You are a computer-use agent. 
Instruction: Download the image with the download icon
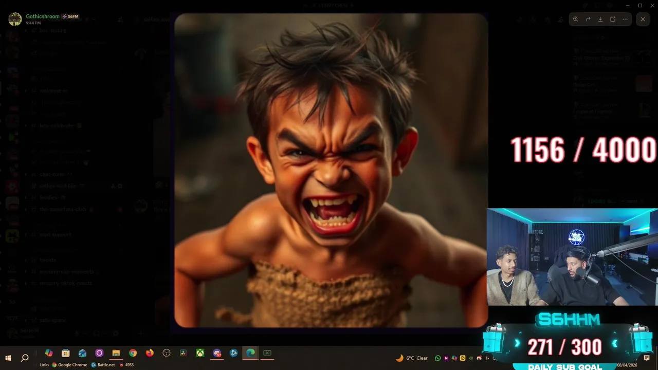pos(600,19)
